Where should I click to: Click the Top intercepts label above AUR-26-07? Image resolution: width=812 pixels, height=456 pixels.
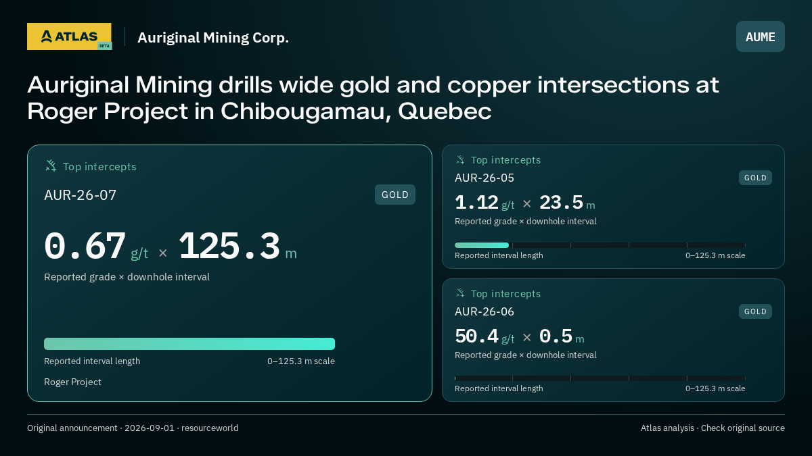99,166
